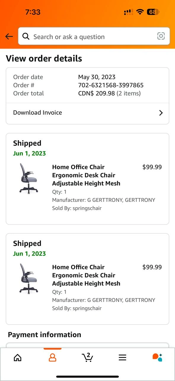Tap the order number 702-6321568-3997865

point(111,85)
